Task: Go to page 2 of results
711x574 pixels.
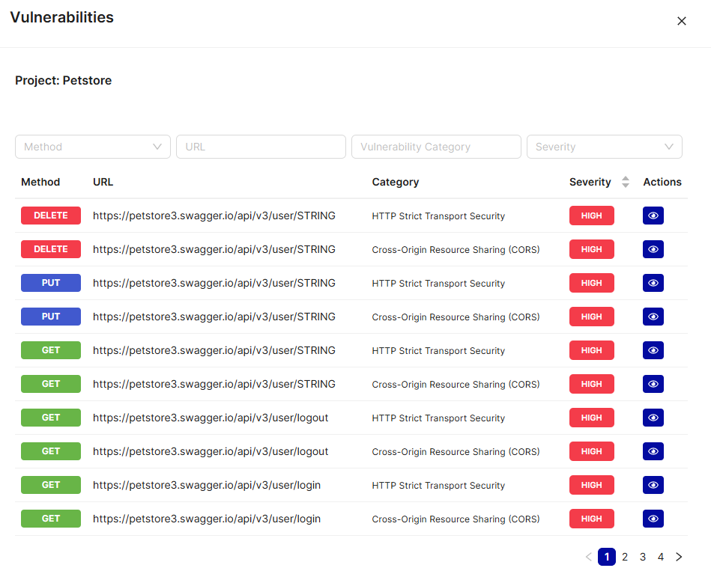Action: [625, 557]
